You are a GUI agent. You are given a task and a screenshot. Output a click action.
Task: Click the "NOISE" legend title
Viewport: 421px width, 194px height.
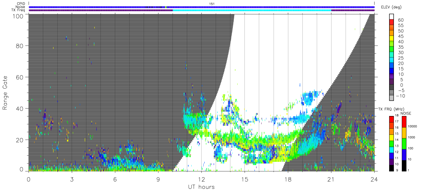407,113
